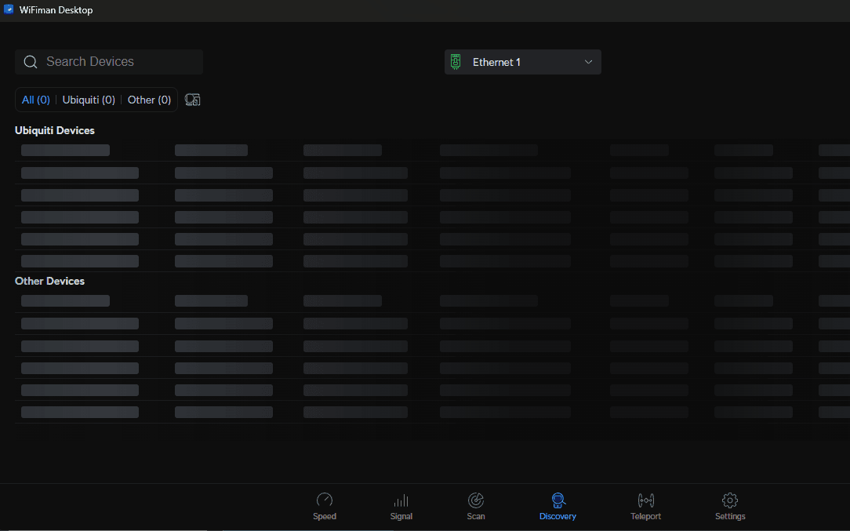Click the Other Devices section heading
Image resolution: width=850 pixels, height=531 pixels.
tap(50, 281)
